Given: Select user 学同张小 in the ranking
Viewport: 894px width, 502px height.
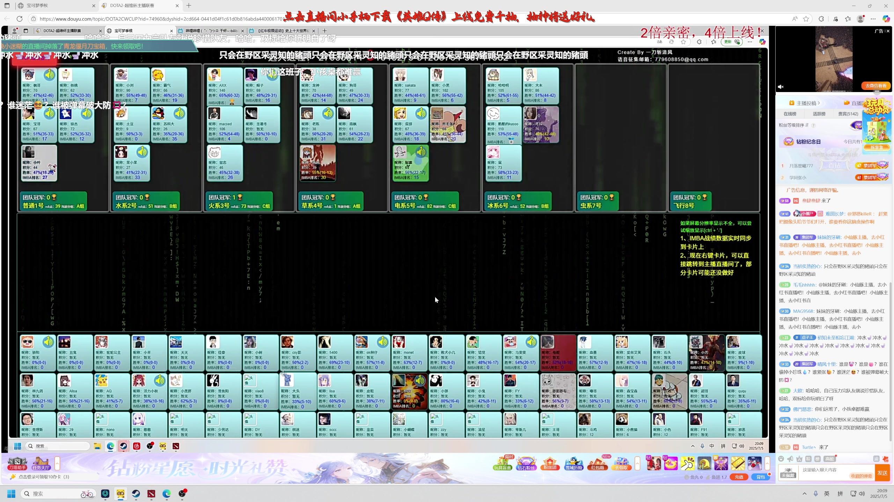Looking at the screenshot, I should (x=798, y=178).
